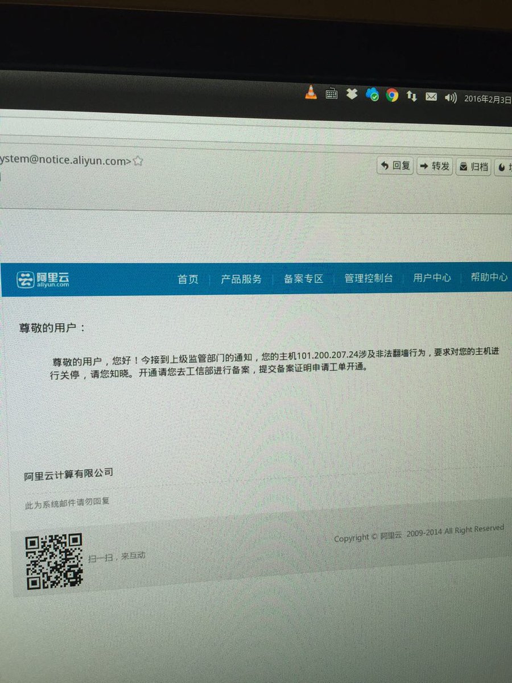Click the flame junk button beside 归档

click(503, 168)
